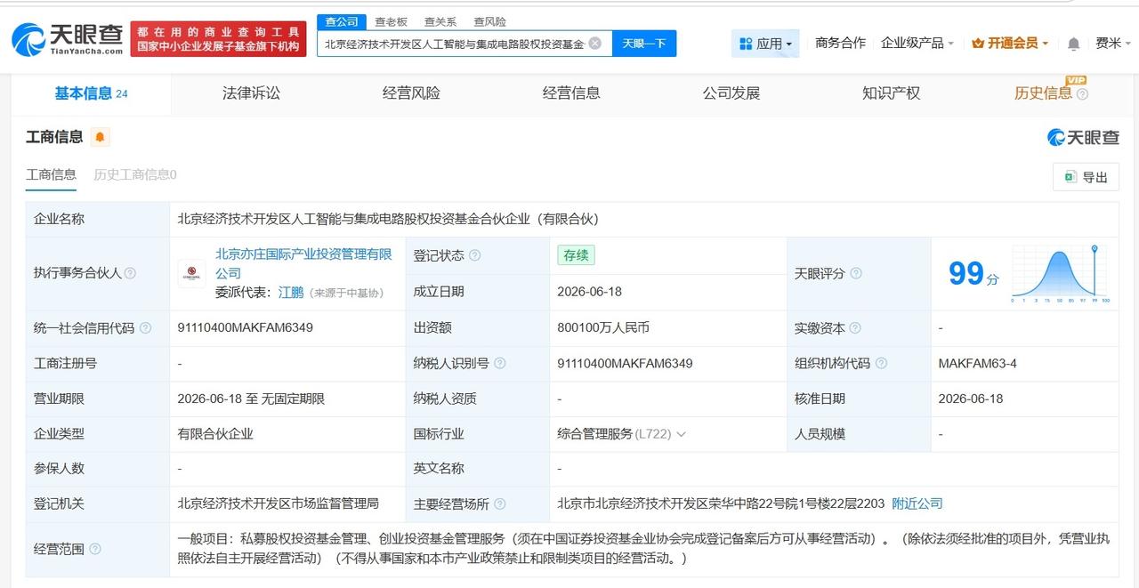Open the notification bell in the header

(1074, 44)
